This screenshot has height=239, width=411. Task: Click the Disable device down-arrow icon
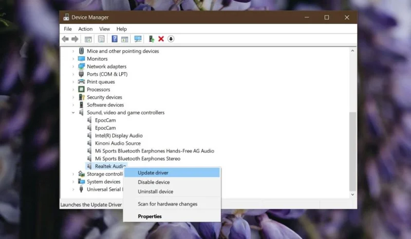click(171, 39)
